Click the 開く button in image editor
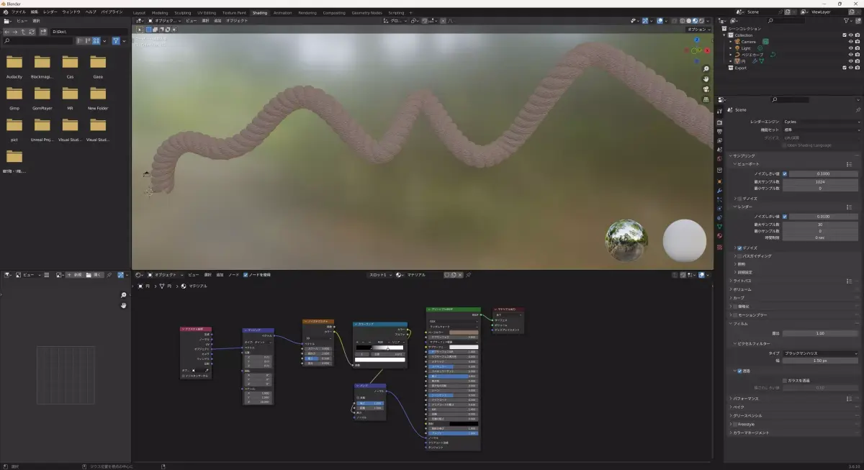864x470 pixels. click(x=94, y=275)
